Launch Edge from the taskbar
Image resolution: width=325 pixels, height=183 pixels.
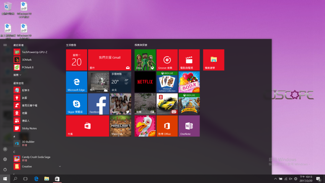(36, 179)
